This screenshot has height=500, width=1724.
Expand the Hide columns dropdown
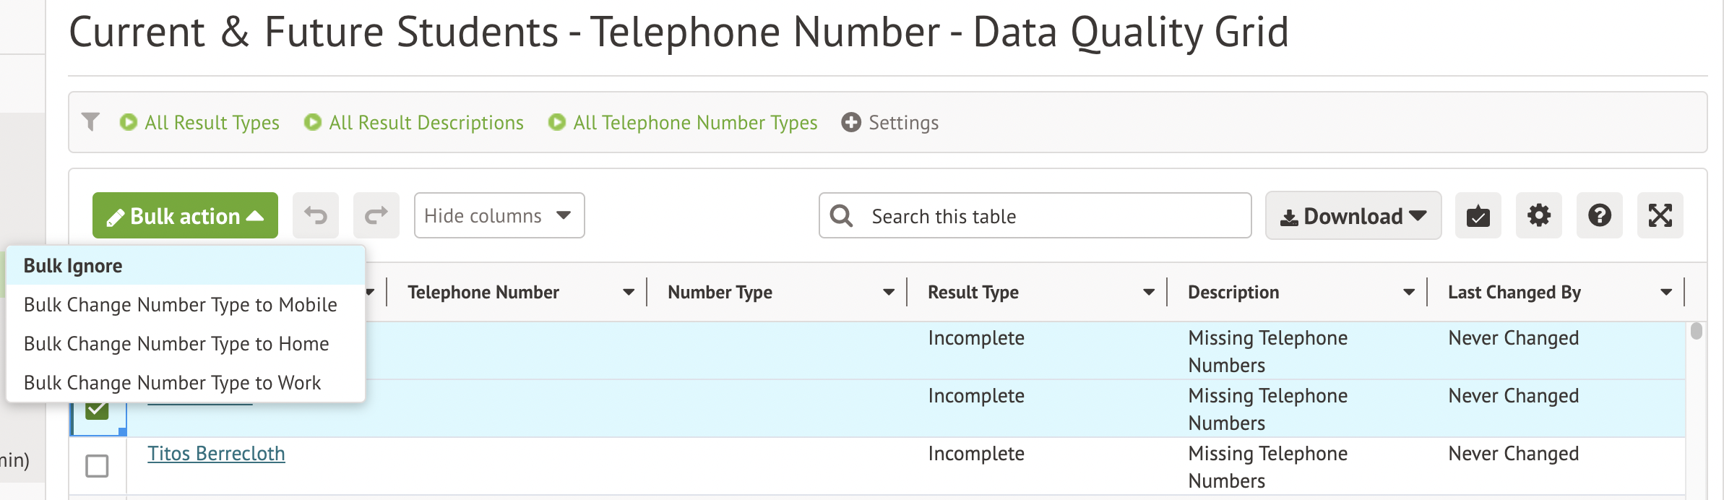point(499,215)
